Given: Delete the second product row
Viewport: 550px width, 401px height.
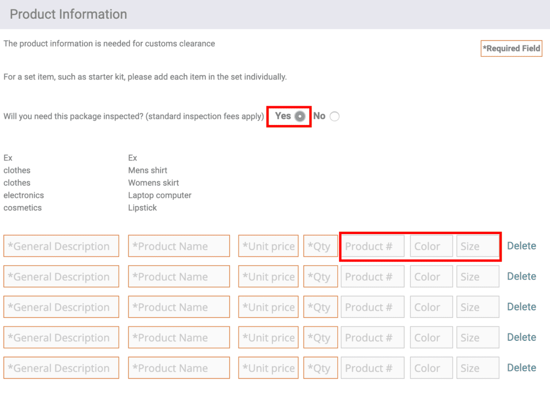Looking at the screenshot, I should click(x=522, y=276).
